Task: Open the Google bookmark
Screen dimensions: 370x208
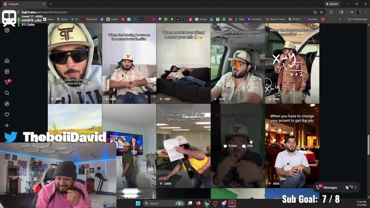Action: pyautogui.click(x=201, y=19)
